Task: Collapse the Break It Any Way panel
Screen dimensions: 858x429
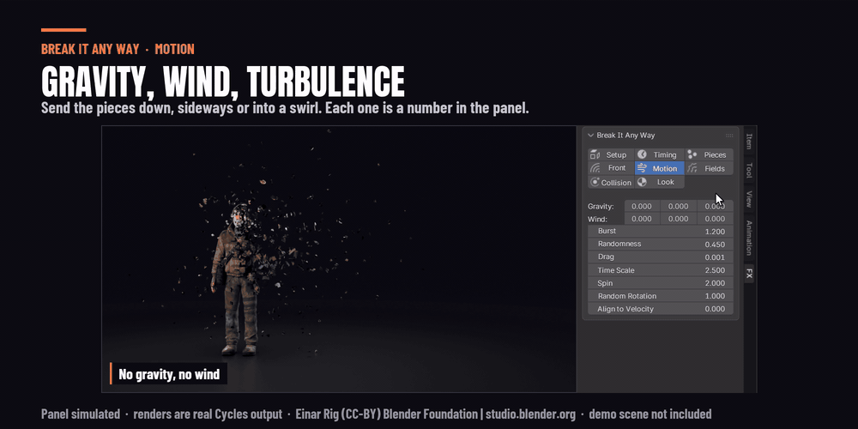Action: pos(591,136)
